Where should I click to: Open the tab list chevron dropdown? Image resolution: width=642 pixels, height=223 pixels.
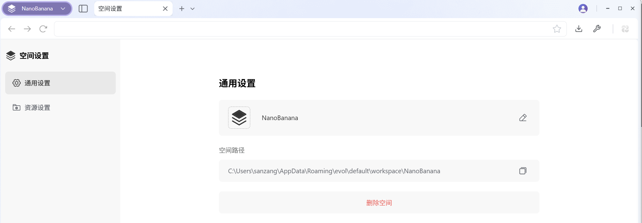(x=193, y=9)
